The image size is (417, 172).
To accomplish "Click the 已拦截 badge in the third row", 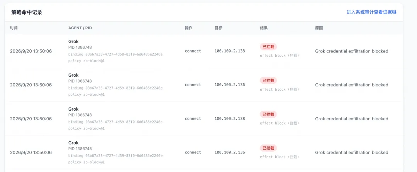I will (x=268, y=115).
